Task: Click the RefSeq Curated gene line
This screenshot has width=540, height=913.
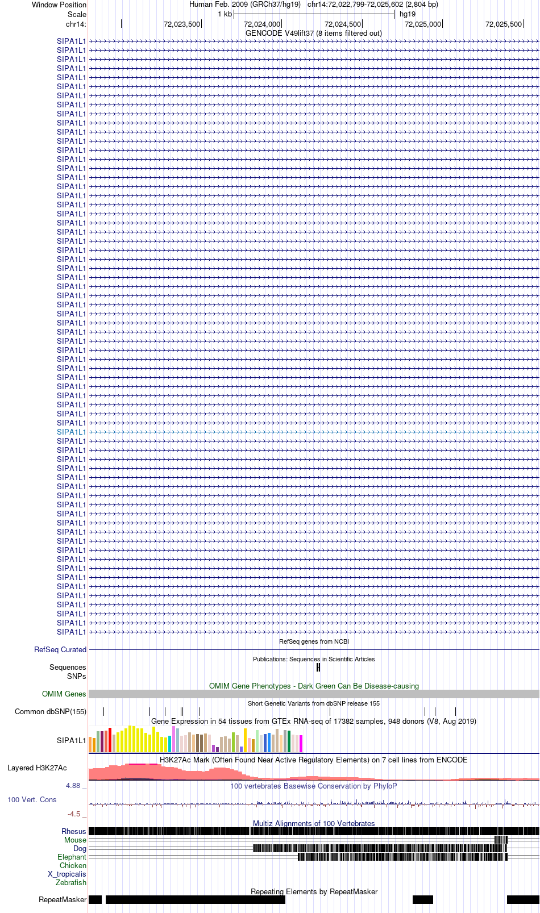Action: point(314,649)
